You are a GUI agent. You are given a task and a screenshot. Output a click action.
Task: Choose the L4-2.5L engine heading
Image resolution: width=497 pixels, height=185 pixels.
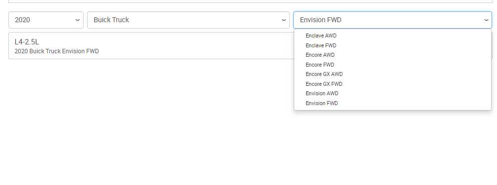click(27, 42)
